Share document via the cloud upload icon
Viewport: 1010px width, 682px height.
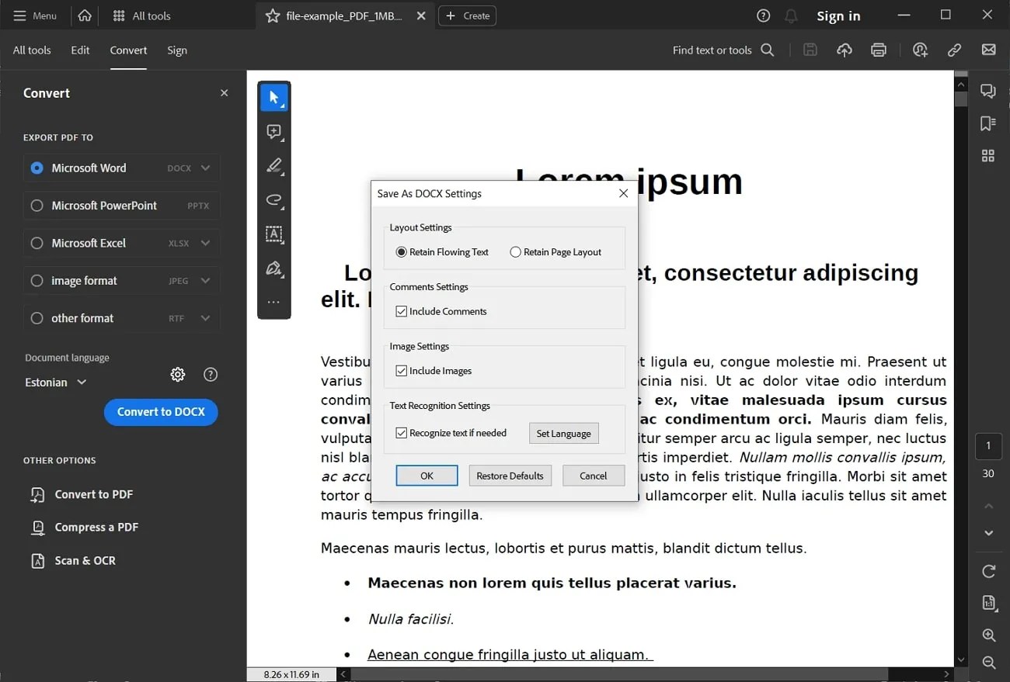(x=845, y=50)
